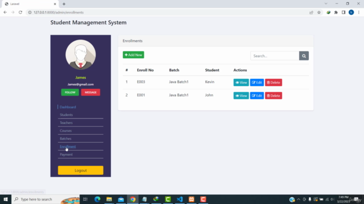
Task: Click the yellow Logout button
Action: [81, 170]
